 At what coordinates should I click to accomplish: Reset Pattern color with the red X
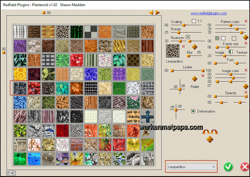[246, 21]
